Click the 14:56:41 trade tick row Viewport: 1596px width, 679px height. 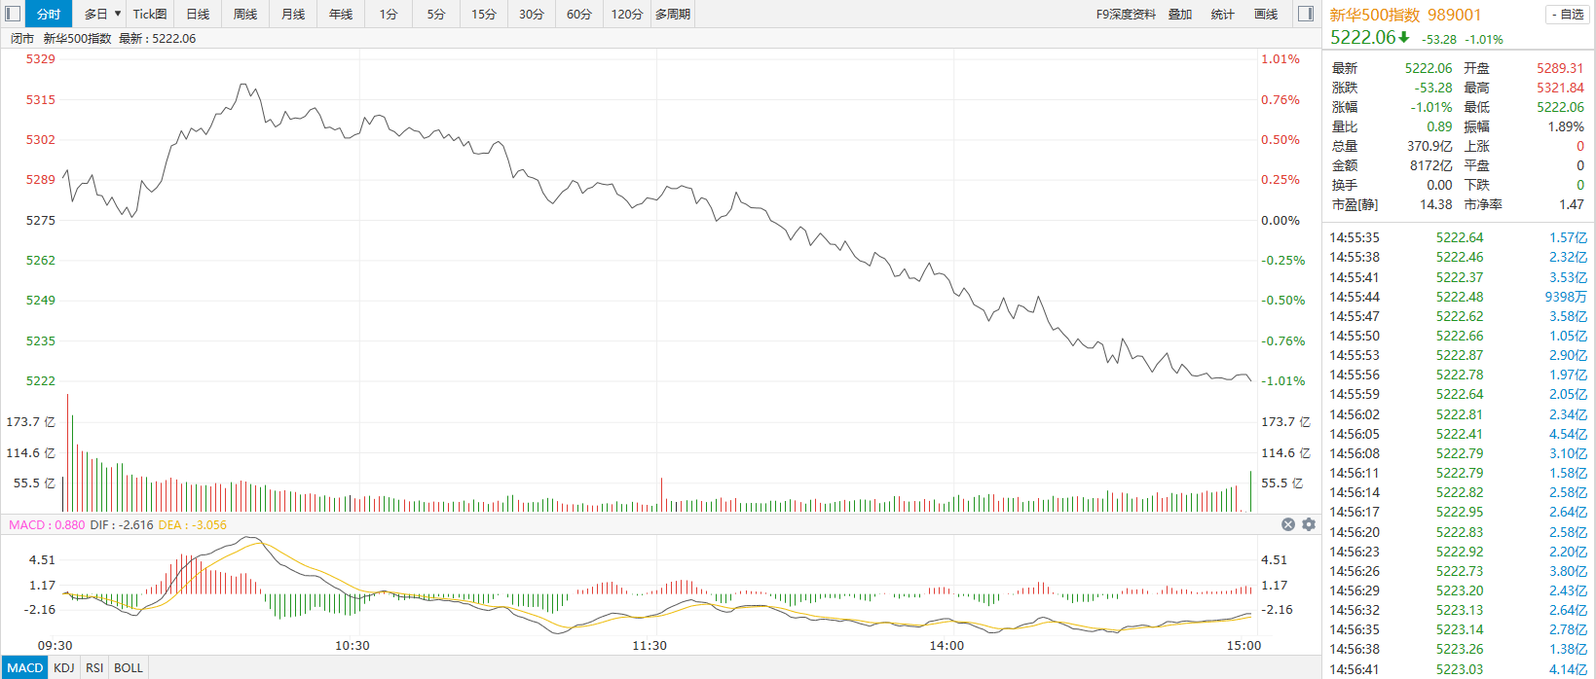(1458, 669)
